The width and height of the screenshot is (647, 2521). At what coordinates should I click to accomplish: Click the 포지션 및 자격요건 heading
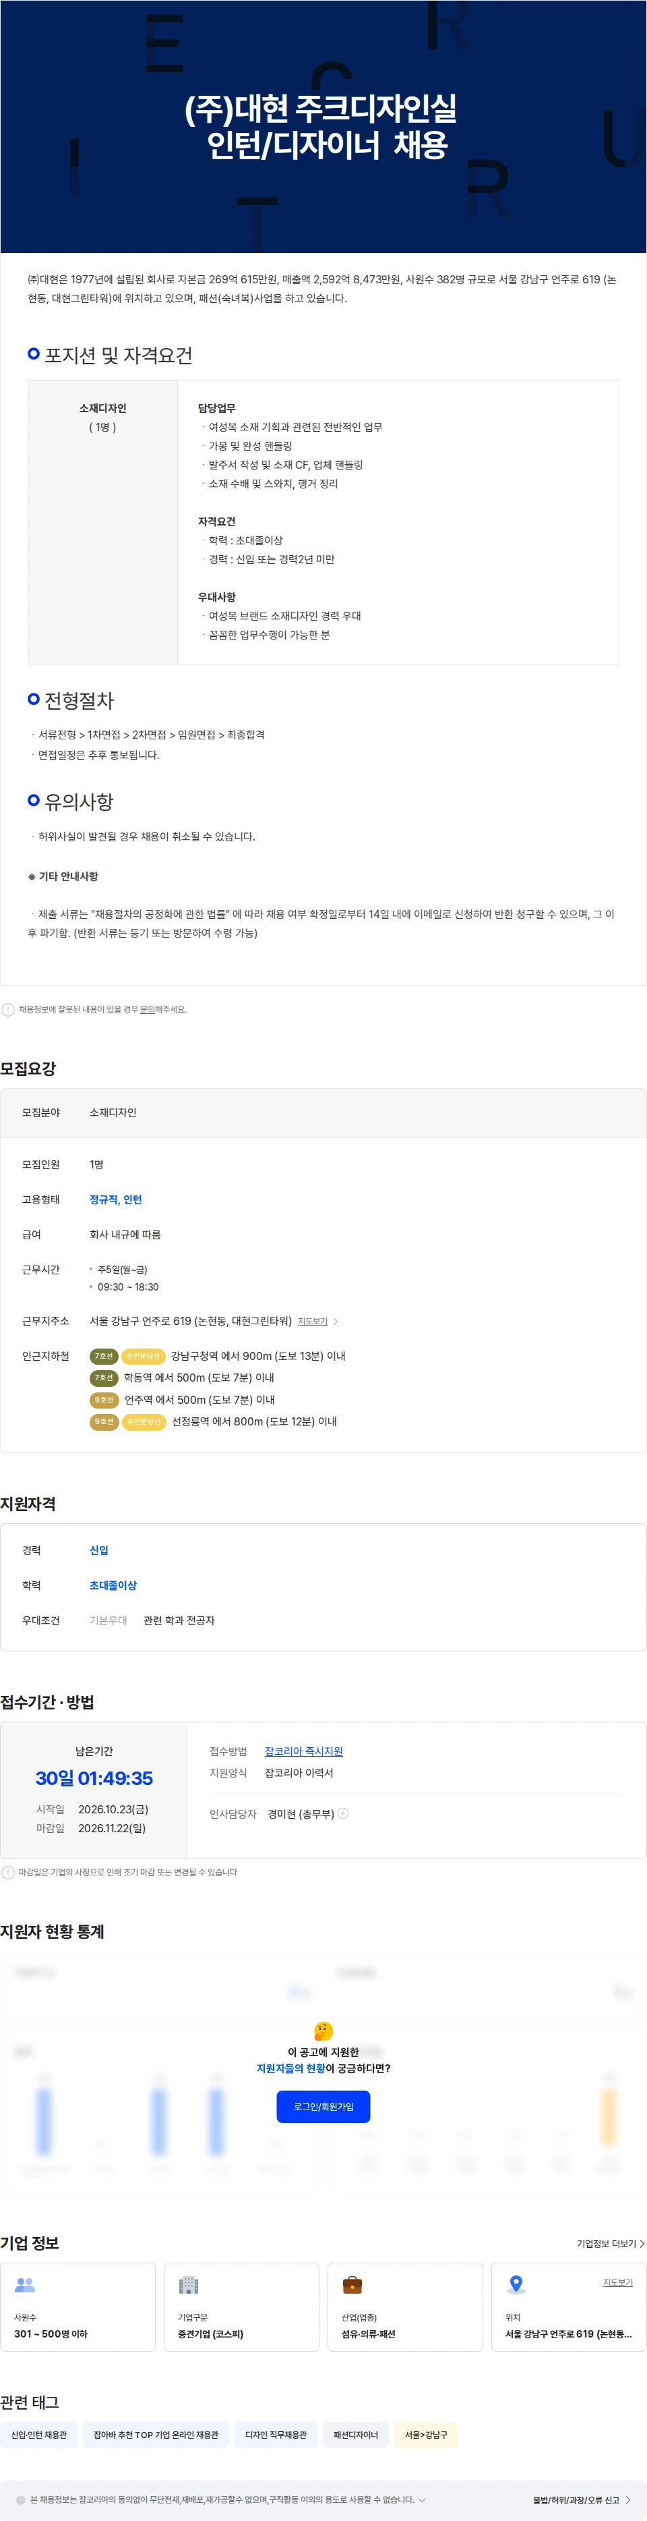tap(118, 356)
